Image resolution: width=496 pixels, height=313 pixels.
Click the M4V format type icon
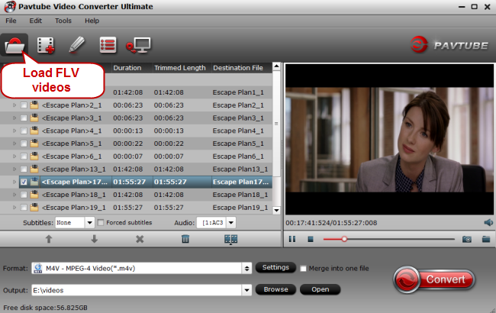click(x=38, y=269)
